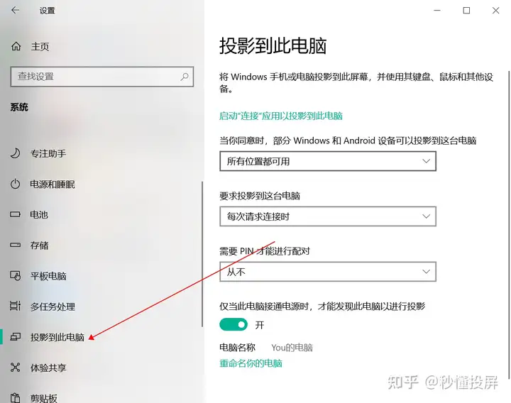Screen dimensions: 511x403
Task: Open the 每次请求连接时 dropdown
Action: (x=328, y=216)
